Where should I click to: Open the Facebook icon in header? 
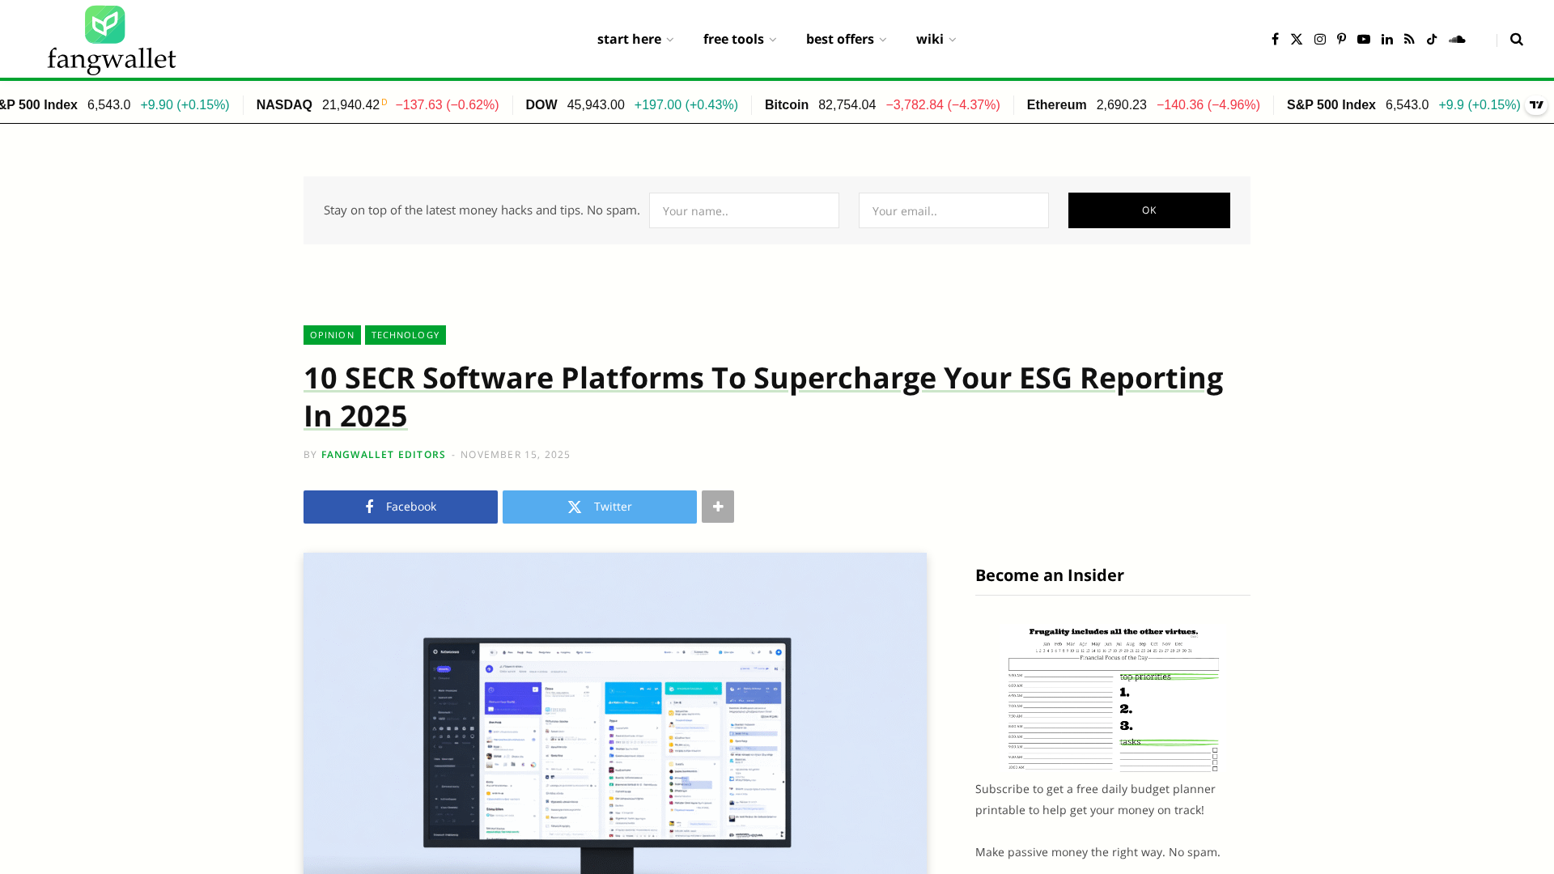point(1275,39)
